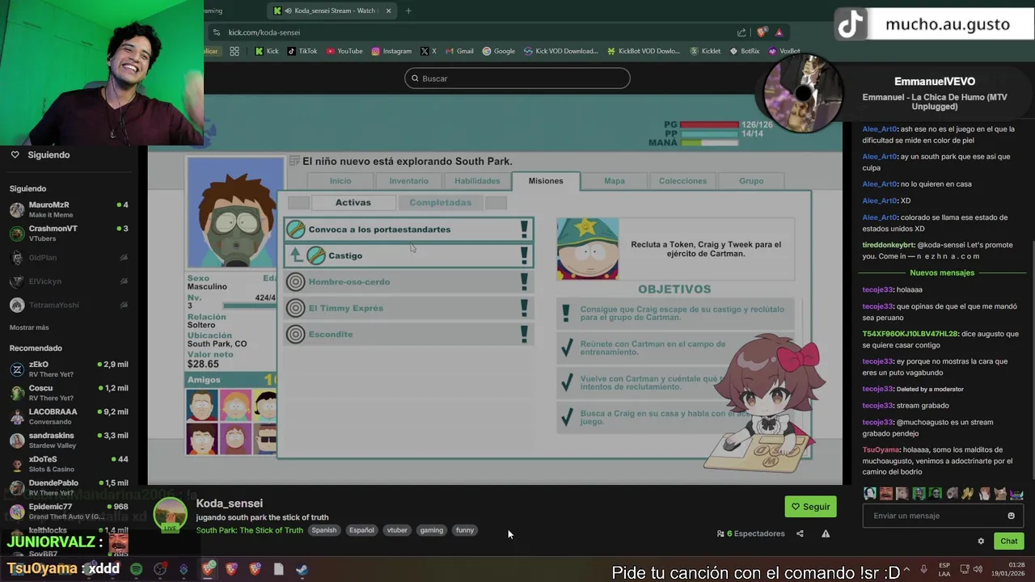
Task: Select quest Convoca a los portaestandartes
Action: pos(409,230)
